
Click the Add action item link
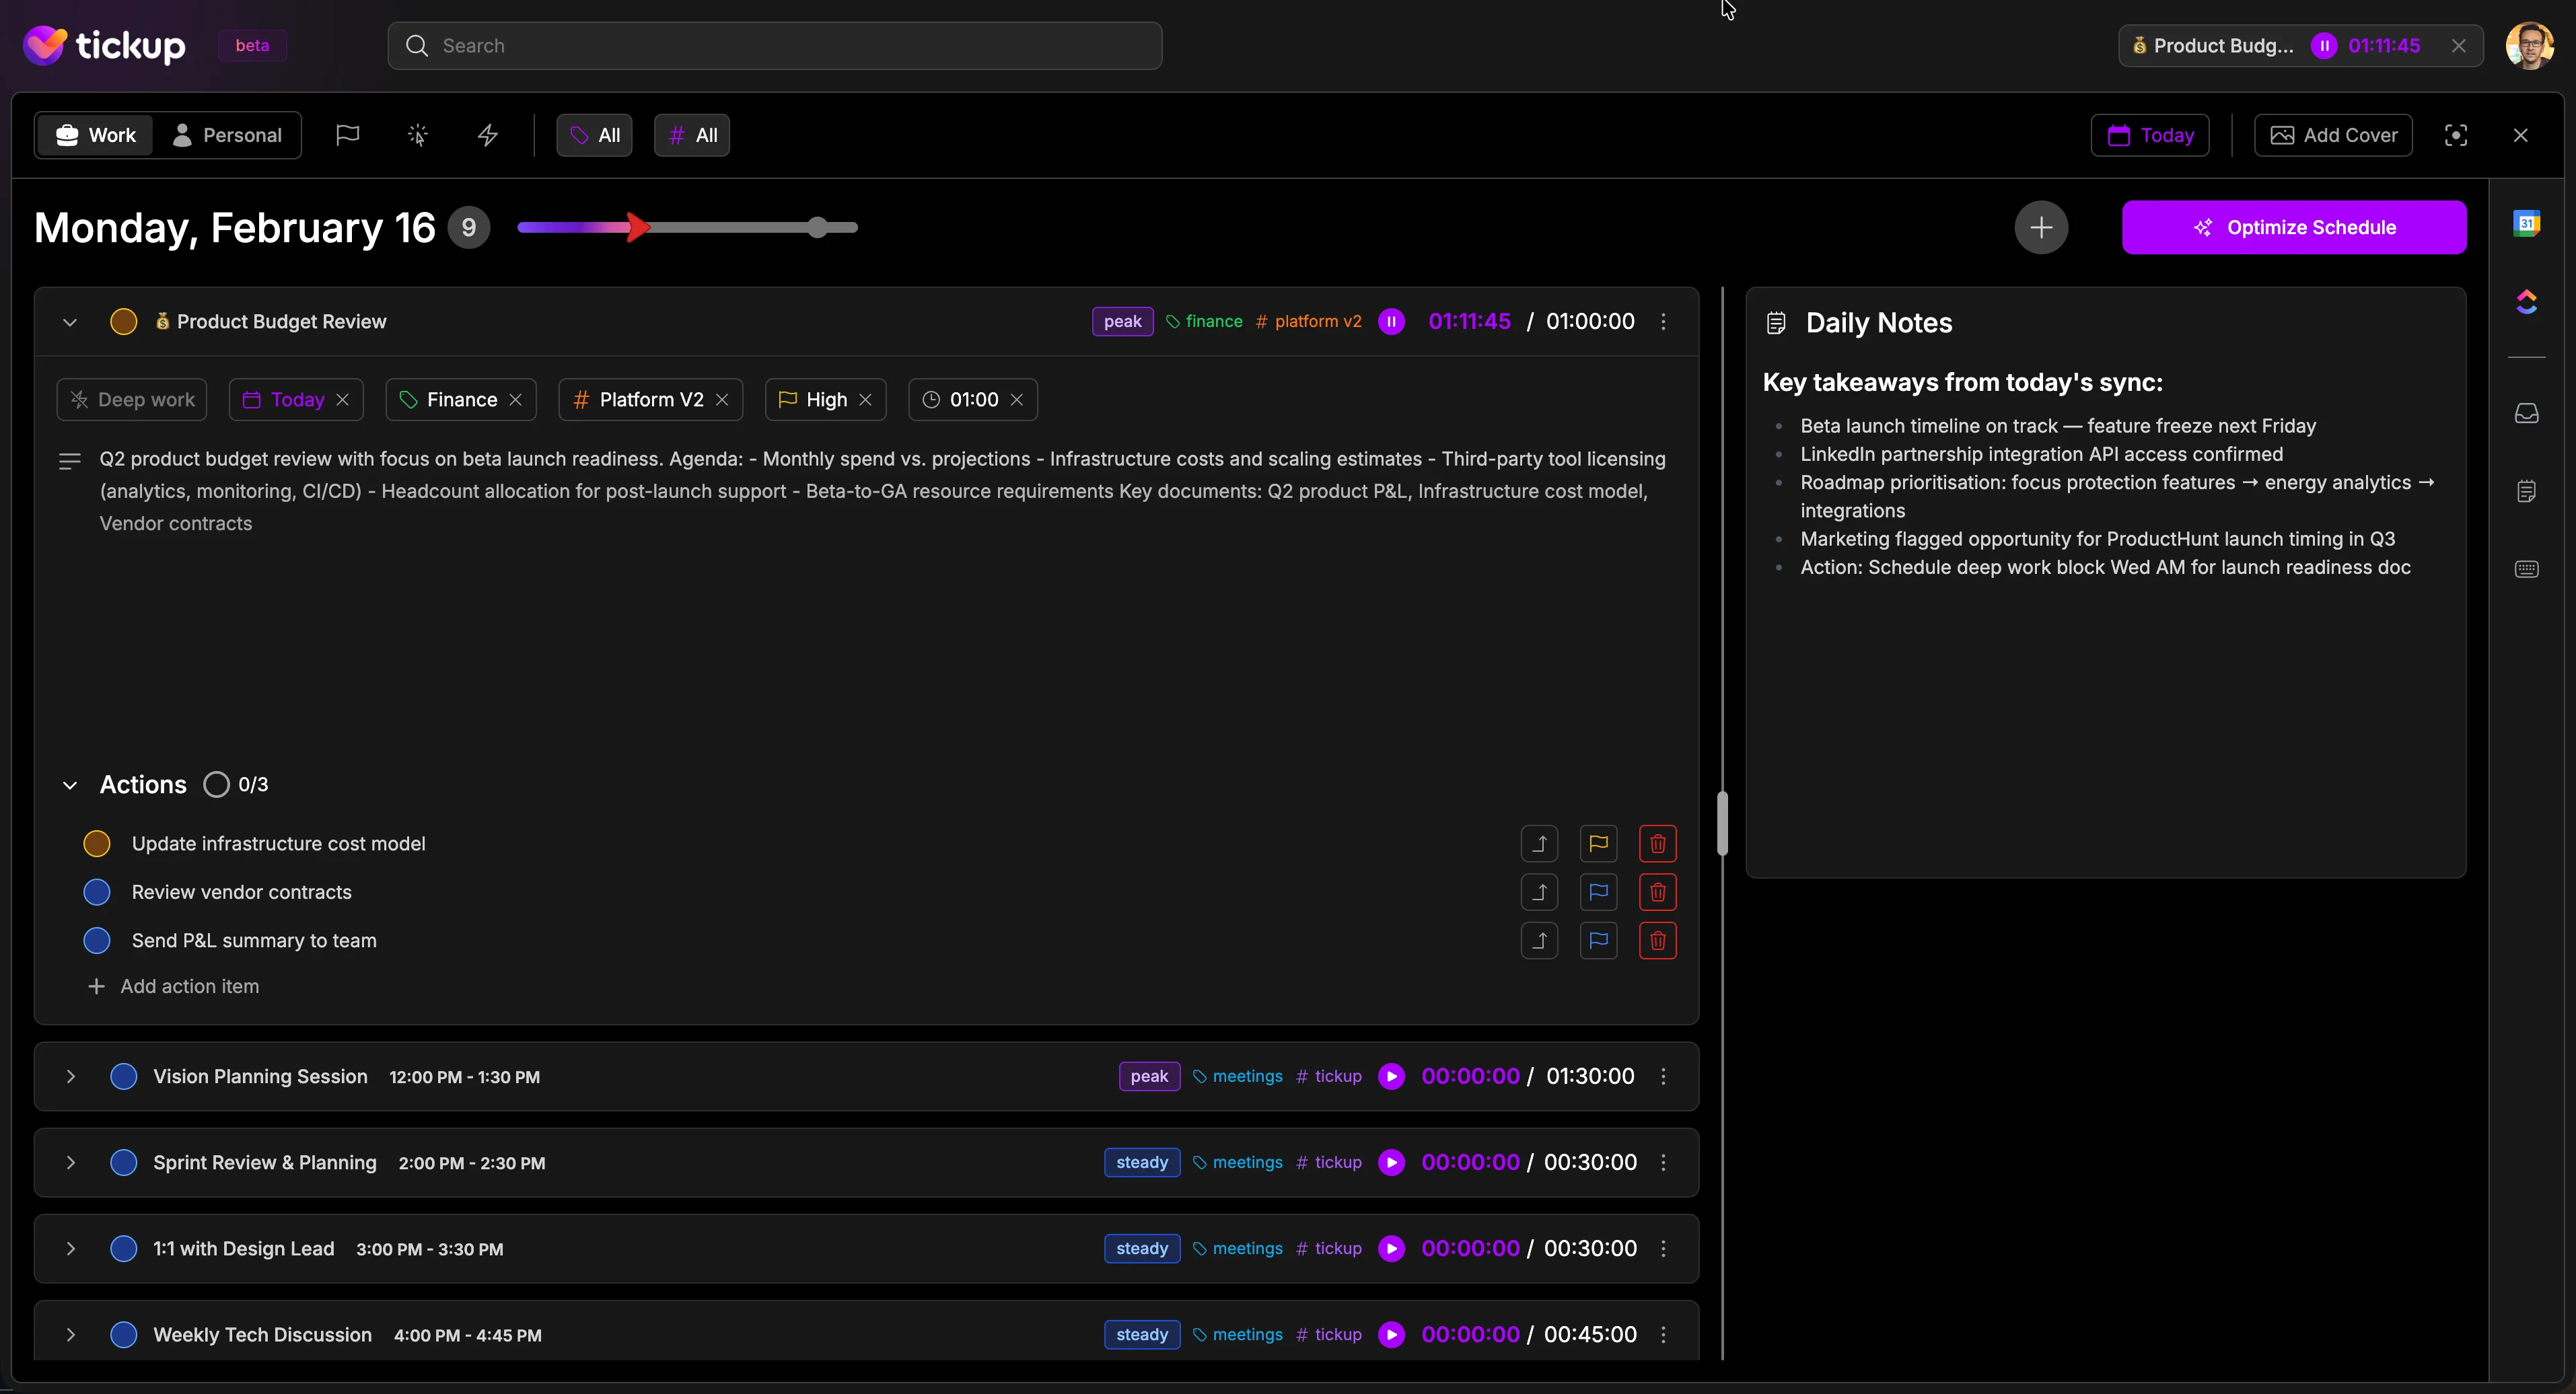(174, 986)
